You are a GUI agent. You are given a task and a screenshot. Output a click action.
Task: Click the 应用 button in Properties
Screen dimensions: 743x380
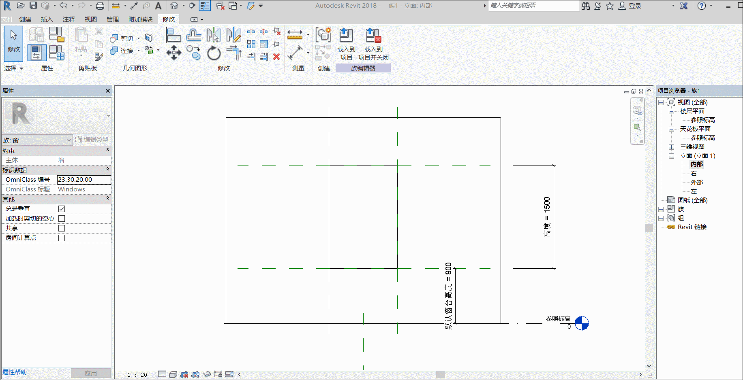tap(91, 373)
